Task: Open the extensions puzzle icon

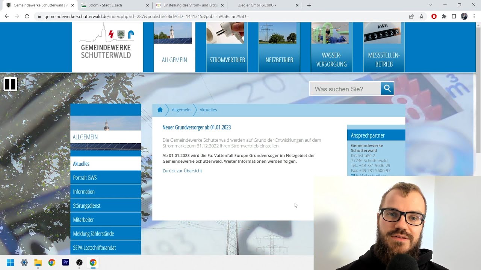Action: 444,16
